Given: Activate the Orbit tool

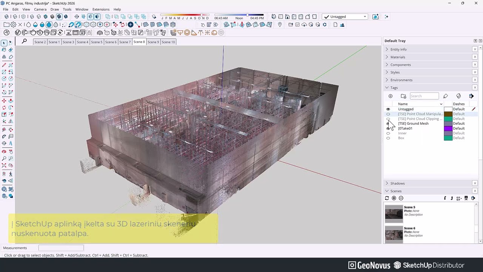Looking at the screenshot, I should point(4,151).
